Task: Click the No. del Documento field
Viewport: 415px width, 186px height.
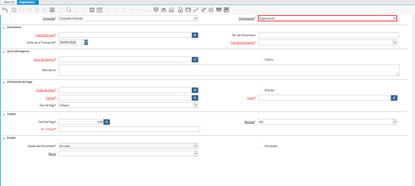Action: point(329,35)
